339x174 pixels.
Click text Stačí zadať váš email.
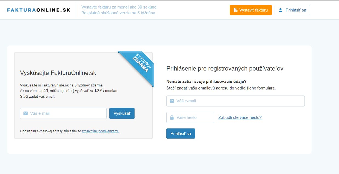point(38,97)
